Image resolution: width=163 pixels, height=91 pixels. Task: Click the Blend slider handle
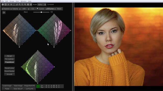(x=41, y=12)
